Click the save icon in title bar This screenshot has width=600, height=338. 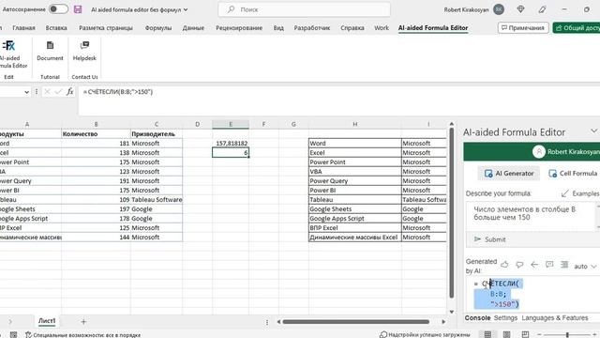(78, 9)
